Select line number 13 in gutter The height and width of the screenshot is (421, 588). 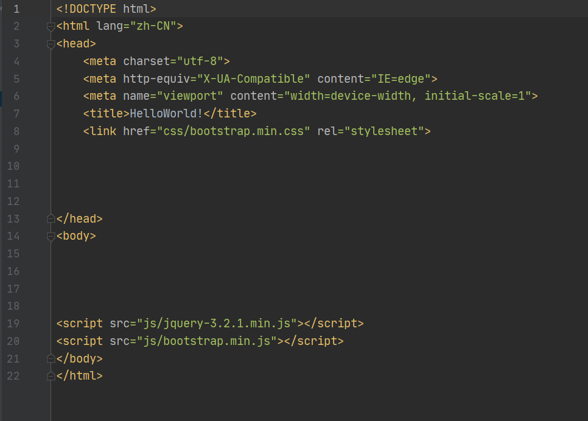click(x=13, y=219)
